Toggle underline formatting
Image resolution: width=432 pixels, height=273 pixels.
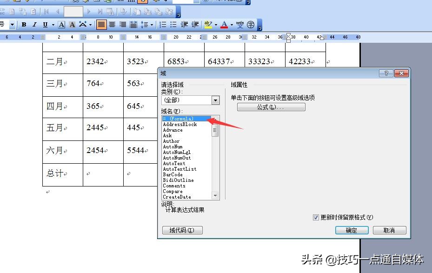(45, 25)
